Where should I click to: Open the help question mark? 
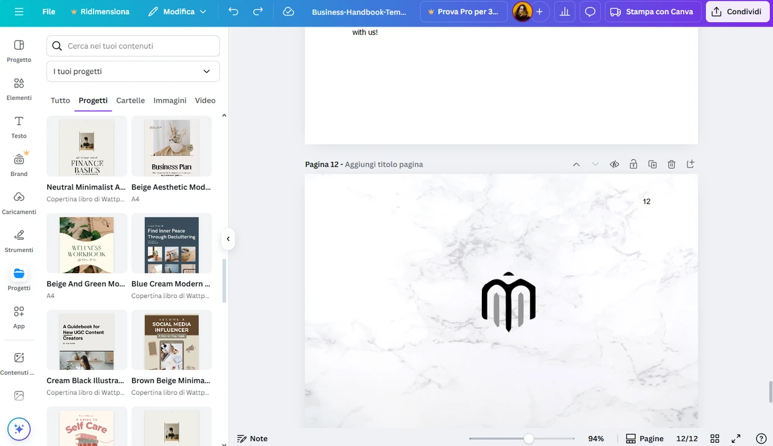point(761,439)
